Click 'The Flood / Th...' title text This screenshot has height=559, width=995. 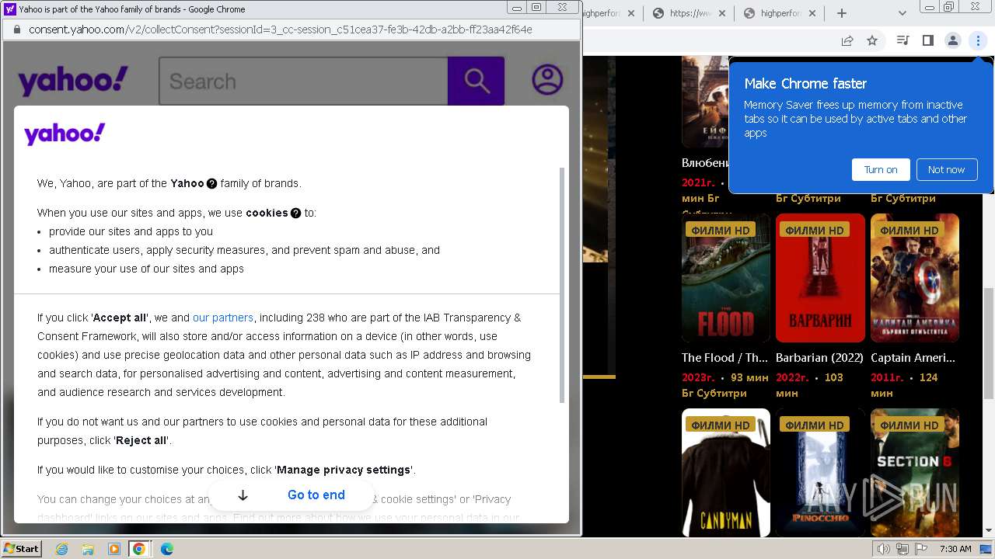point(724,358)
